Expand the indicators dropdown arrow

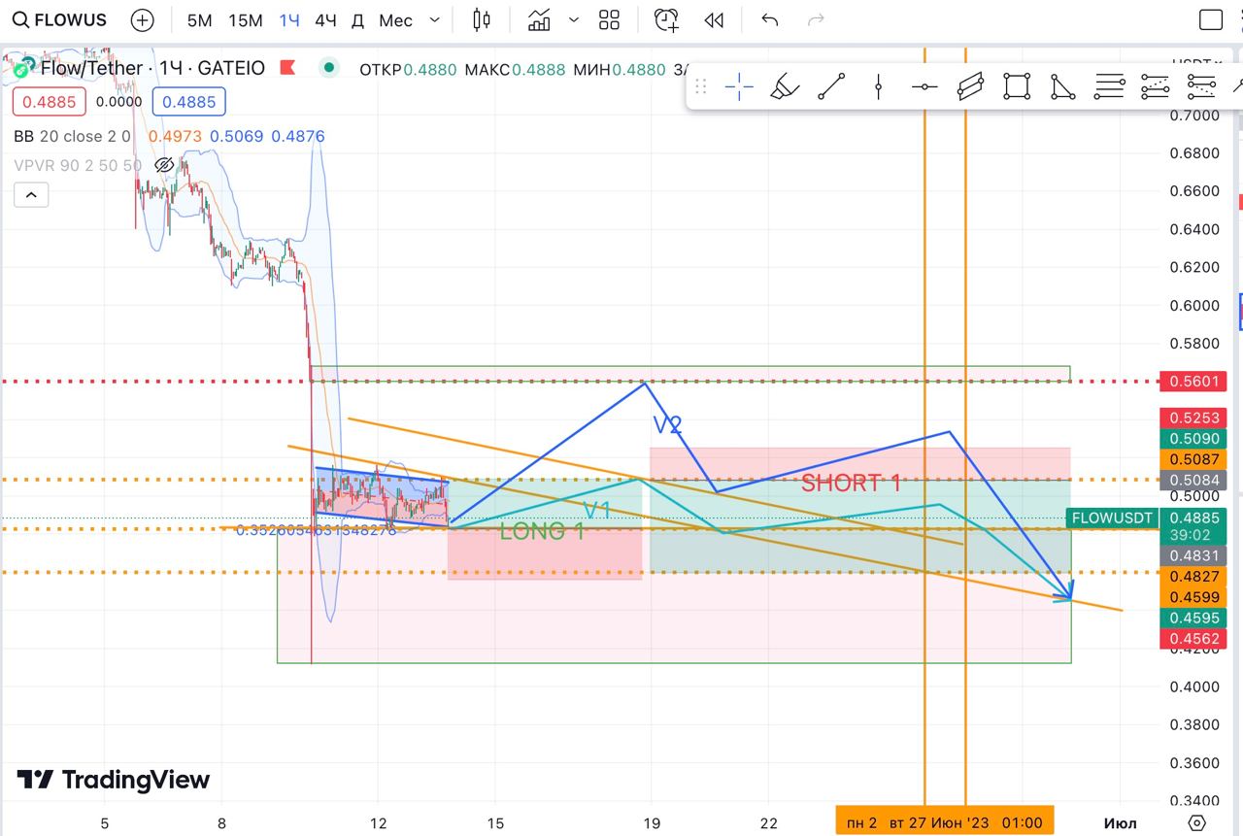tap(573, 20)
